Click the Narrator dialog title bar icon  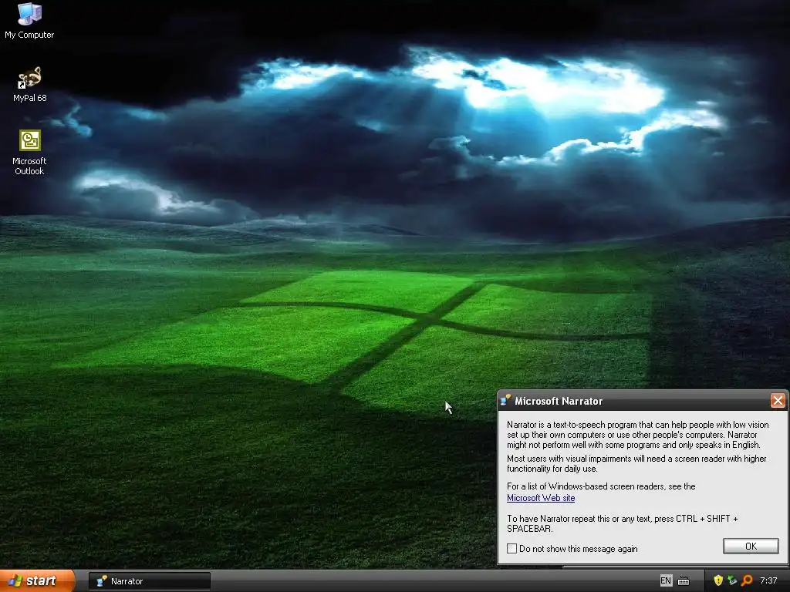point(505,401)
